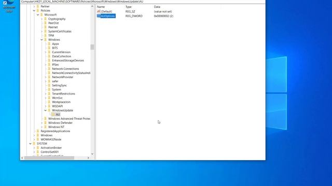Expand the WOW6432Node key
Viewport: 332px width, 186px height.
pos(34,139)
